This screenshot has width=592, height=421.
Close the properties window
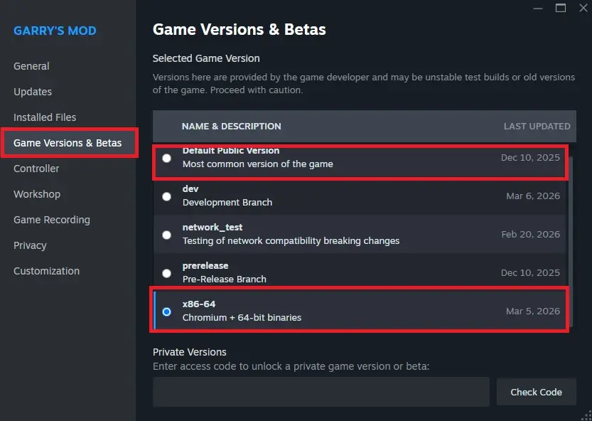581,8
